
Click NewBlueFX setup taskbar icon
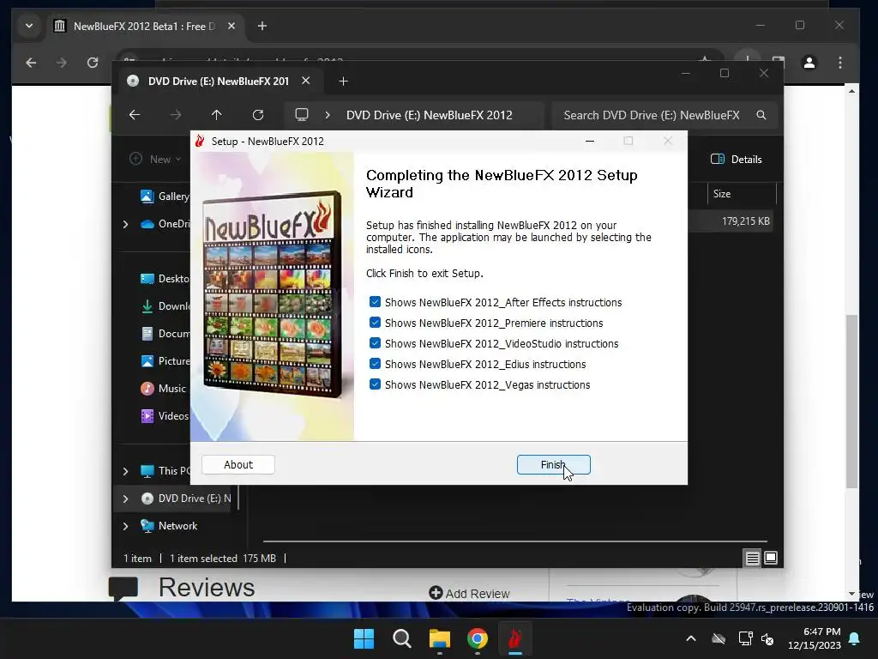(515, 638)
